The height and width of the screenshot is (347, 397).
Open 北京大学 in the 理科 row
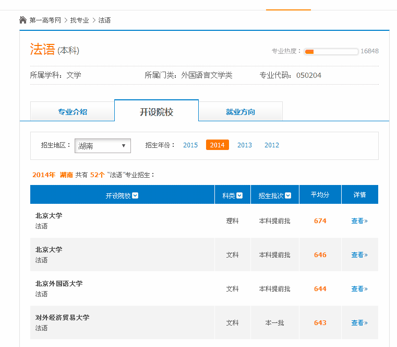pyautogui.click(x=49, y=216)
